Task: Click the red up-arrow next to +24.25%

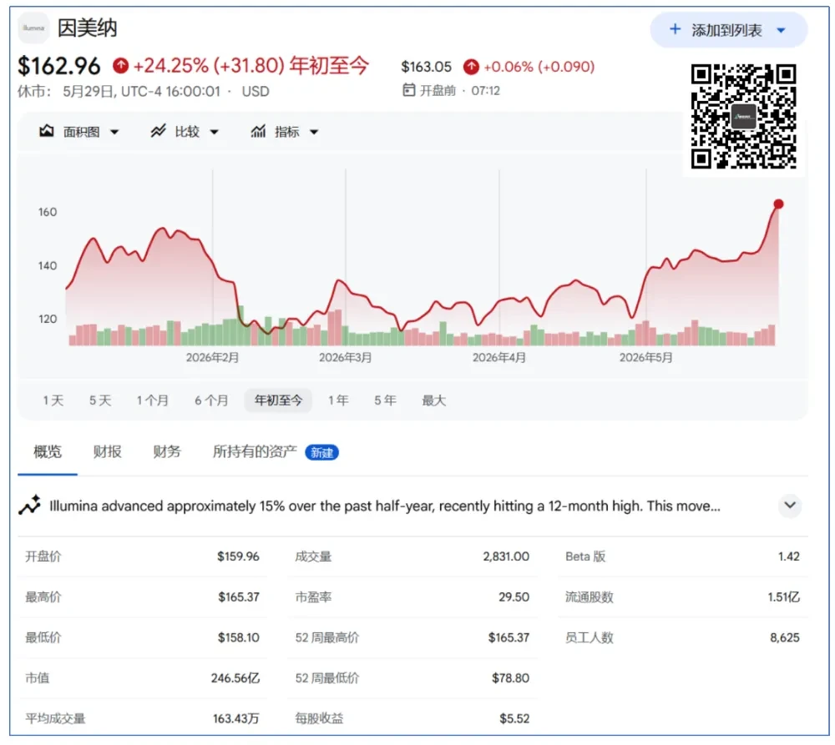Action: pyautogui.click(x=121, y=65)
